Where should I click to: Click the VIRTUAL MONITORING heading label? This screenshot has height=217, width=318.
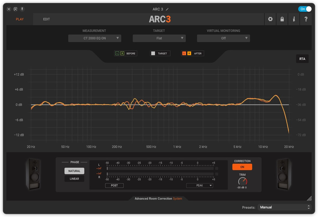[x=223, y=31]
